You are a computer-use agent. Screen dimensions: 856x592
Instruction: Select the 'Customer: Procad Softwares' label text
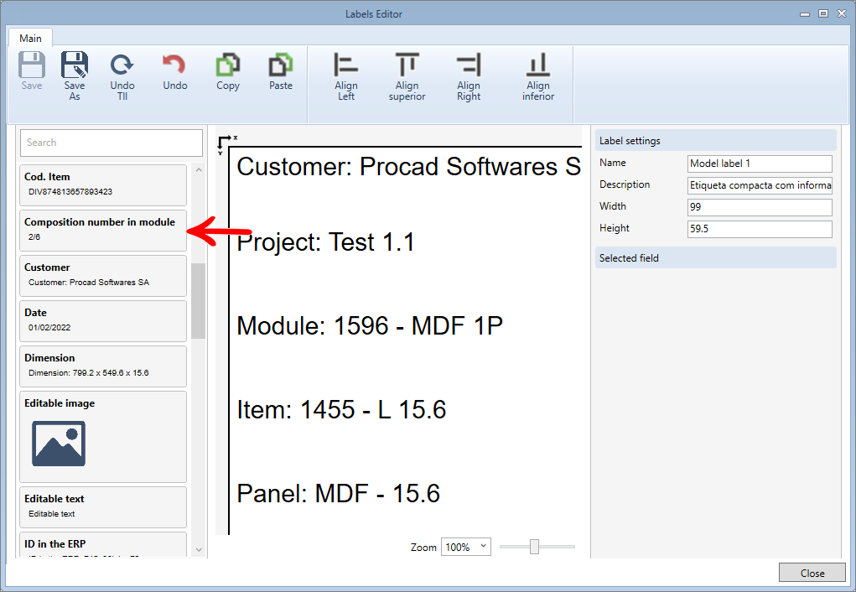[409, 167]
